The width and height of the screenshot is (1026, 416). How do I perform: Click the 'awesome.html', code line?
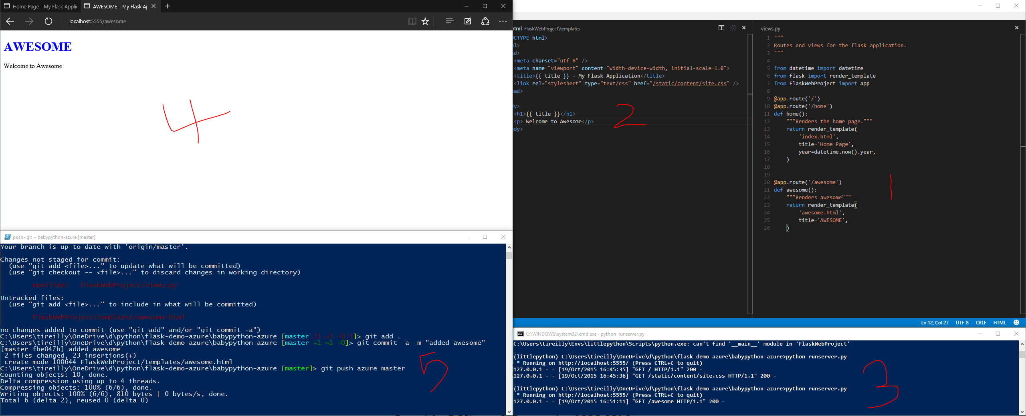(x=821, y=213)
